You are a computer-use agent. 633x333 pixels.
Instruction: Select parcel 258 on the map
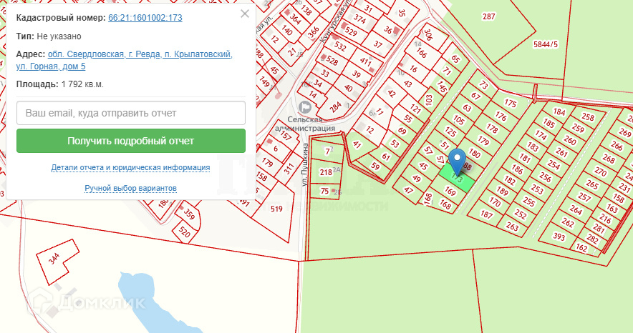(x=588, y=116)
